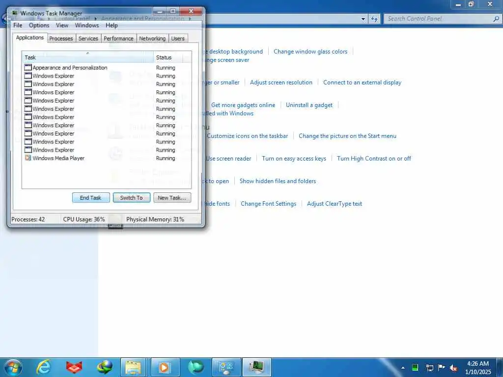Open Change Font Settings link
Viewport: 503px width, 377px height.
click(x=269, y=204)
